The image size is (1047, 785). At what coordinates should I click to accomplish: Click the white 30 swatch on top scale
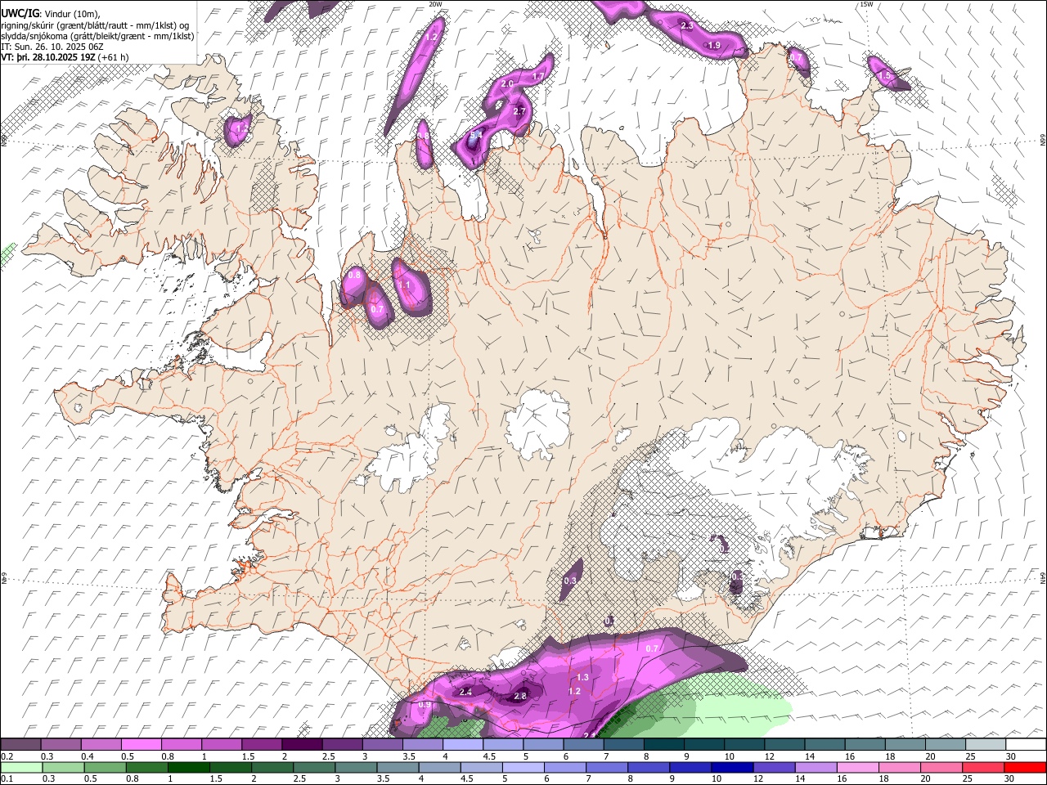tap(1024, 745)
